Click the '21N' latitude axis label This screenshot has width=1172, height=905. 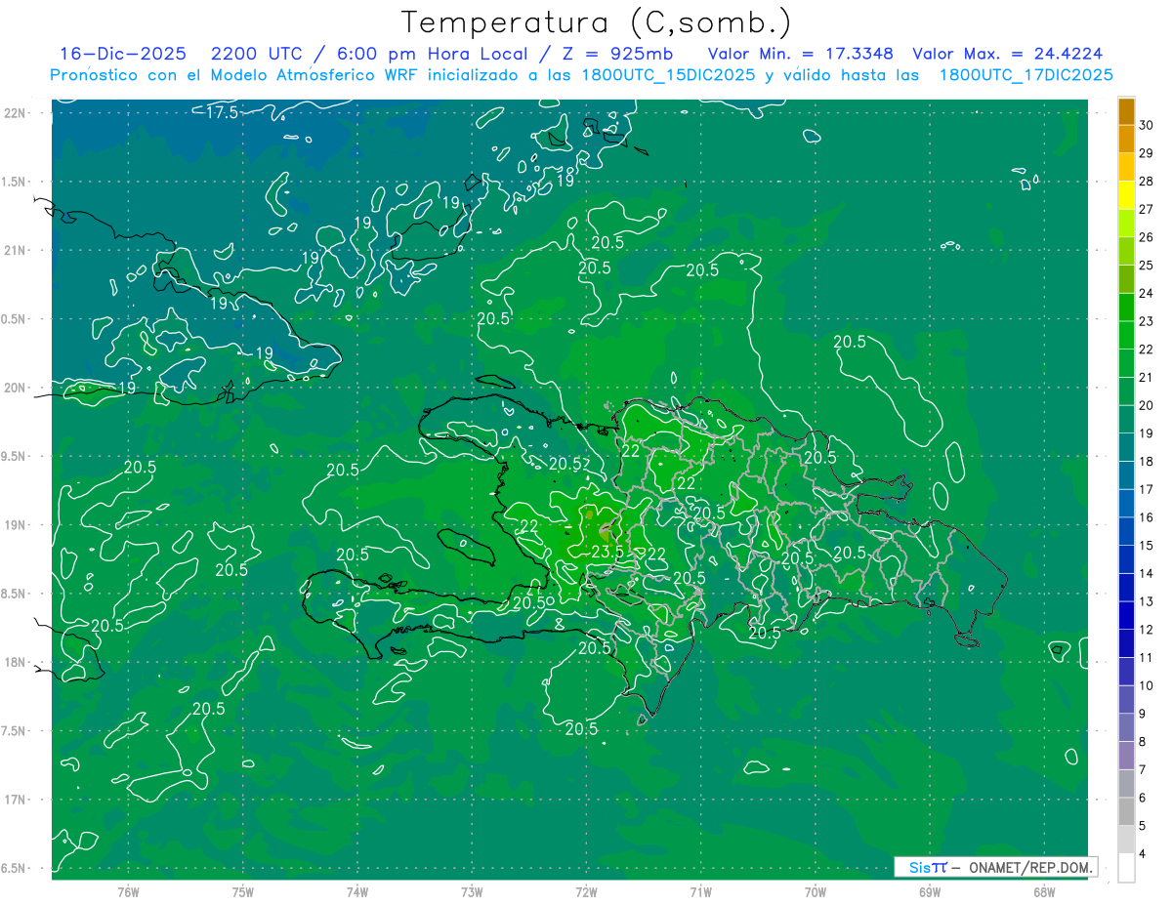tap(16, 250)
